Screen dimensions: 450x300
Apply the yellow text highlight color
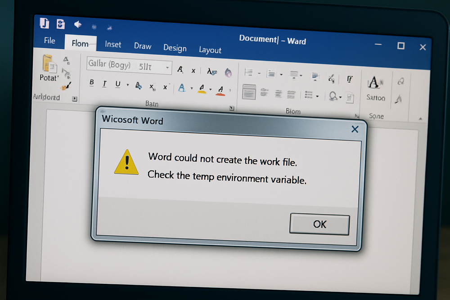click(202, 89)
